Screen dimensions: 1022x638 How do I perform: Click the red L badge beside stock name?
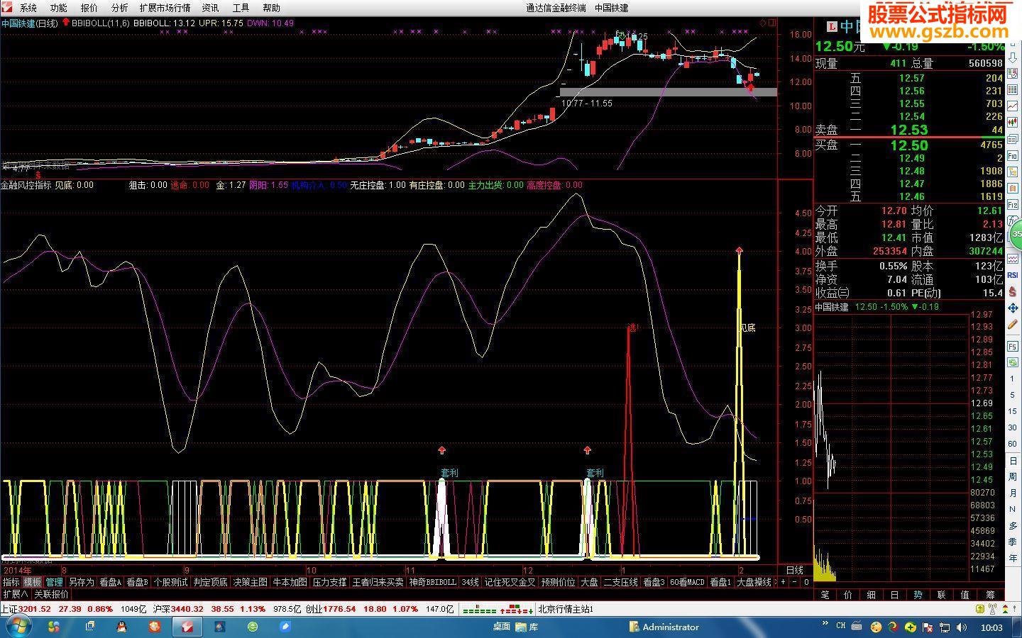tap(832, 27)
